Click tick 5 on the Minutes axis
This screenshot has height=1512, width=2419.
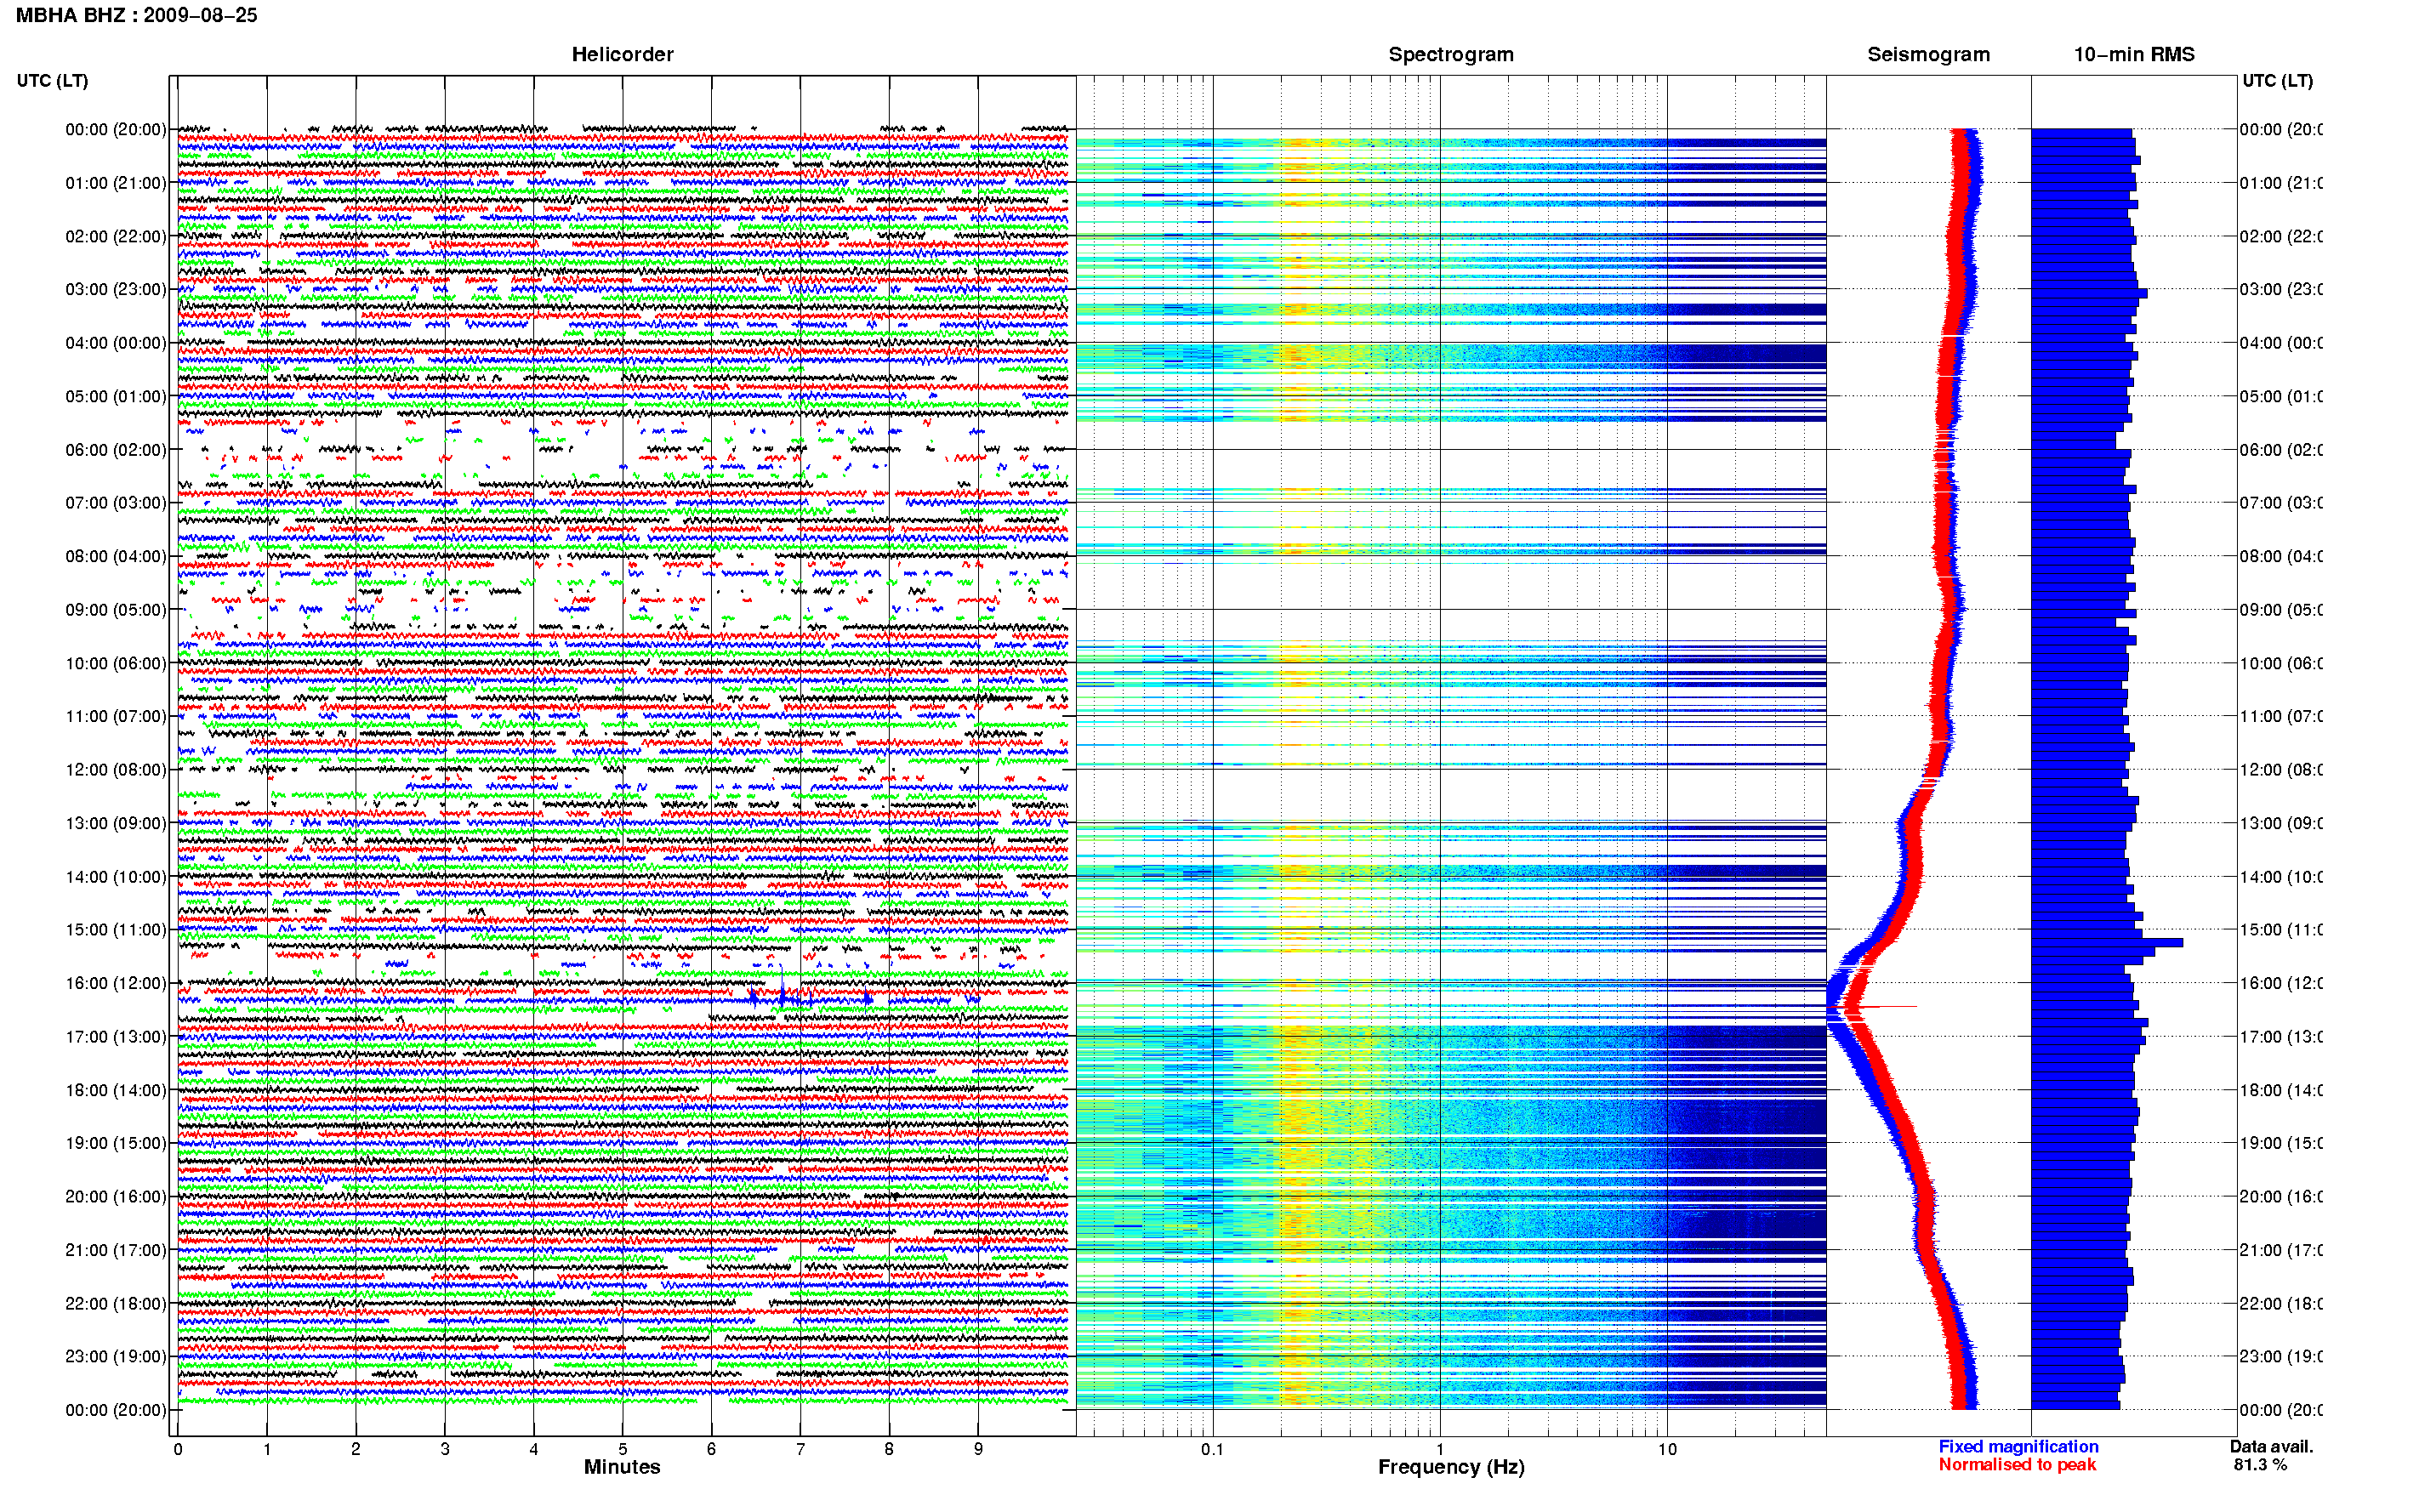point(623,1448)
